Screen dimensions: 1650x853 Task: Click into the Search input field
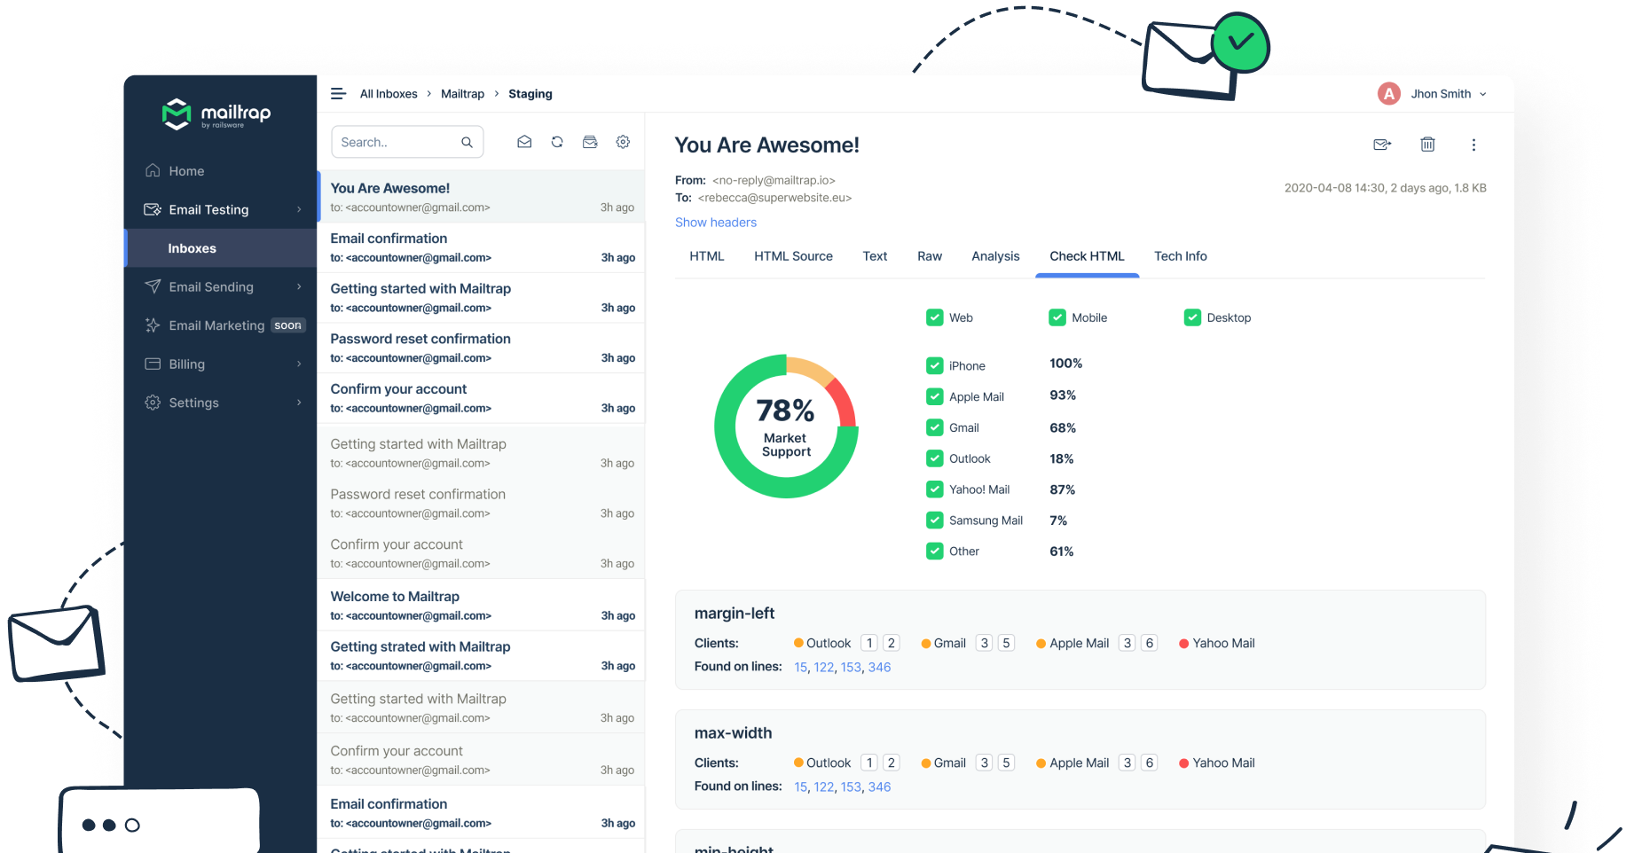tap(397, 142)
